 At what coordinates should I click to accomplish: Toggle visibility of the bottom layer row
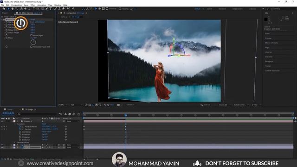click(x=2, y=148)
